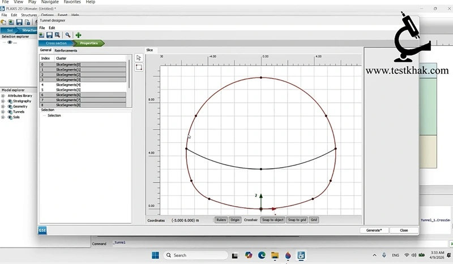Click the zoom-to-fit icon in Tunnel designer toolbar
Image resolution: width=453 pixels, height=264 pixels.
(x=58, y=35)
